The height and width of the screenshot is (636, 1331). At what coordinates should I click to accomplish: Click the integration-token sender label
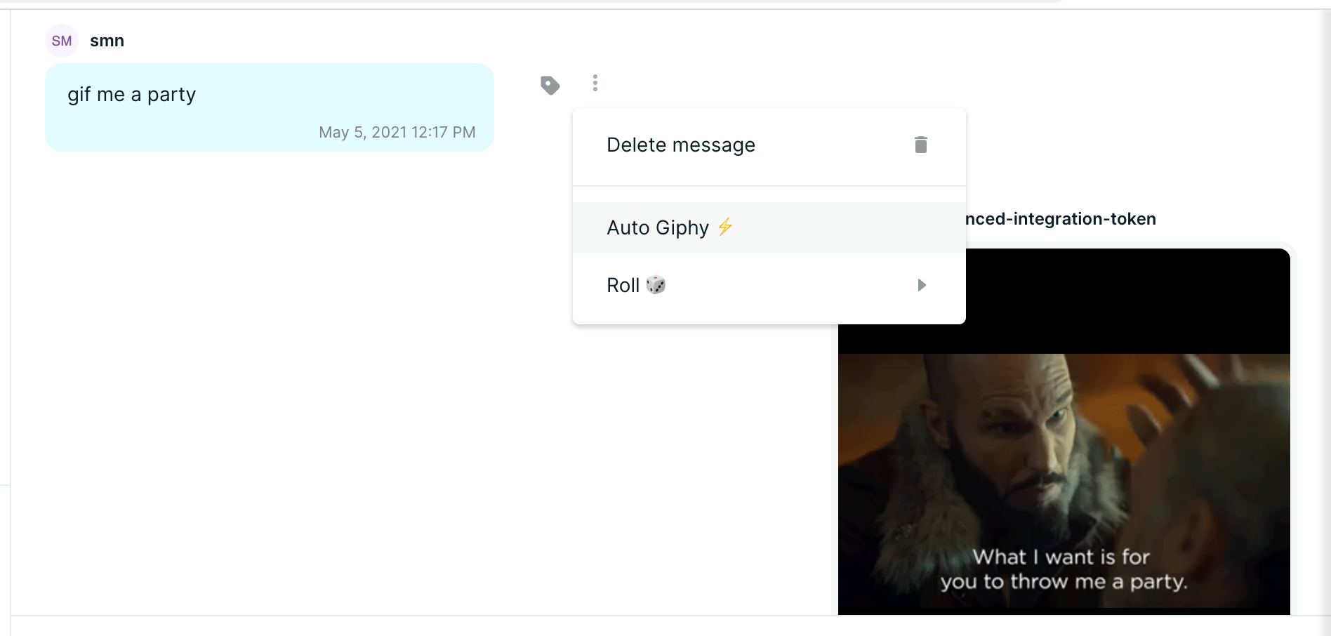tap(1061, 219)
